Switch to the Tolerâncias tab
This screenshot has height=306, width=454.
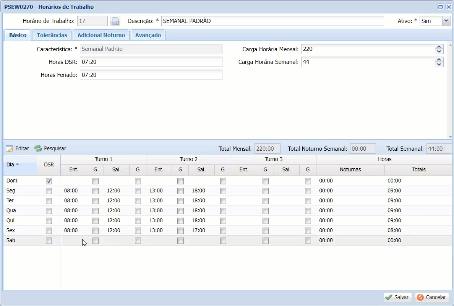pos(52,35)
